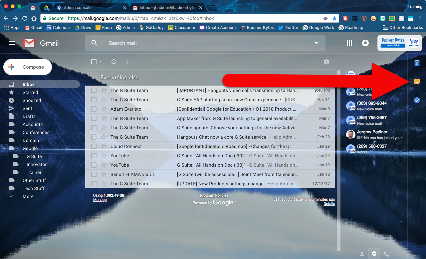The width and height of the screenshot is (426, 259).
Task: Open the Program Policies link
Action: click(214, 195)
